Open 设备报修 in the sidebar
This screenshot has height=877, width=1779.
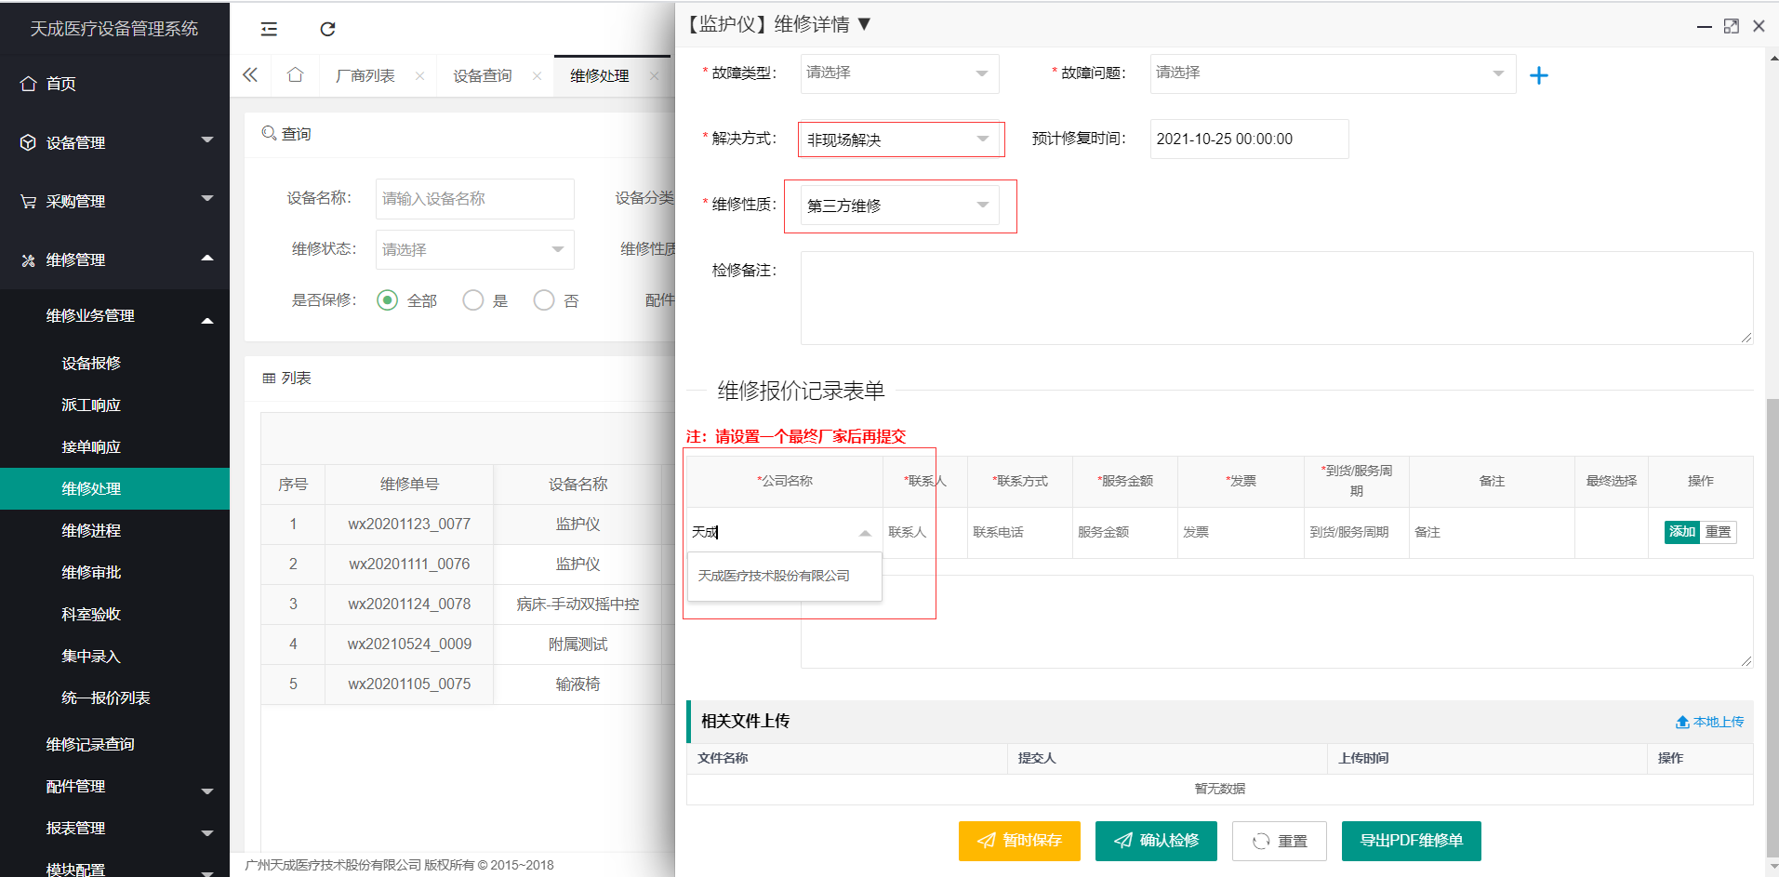point(91,363)
